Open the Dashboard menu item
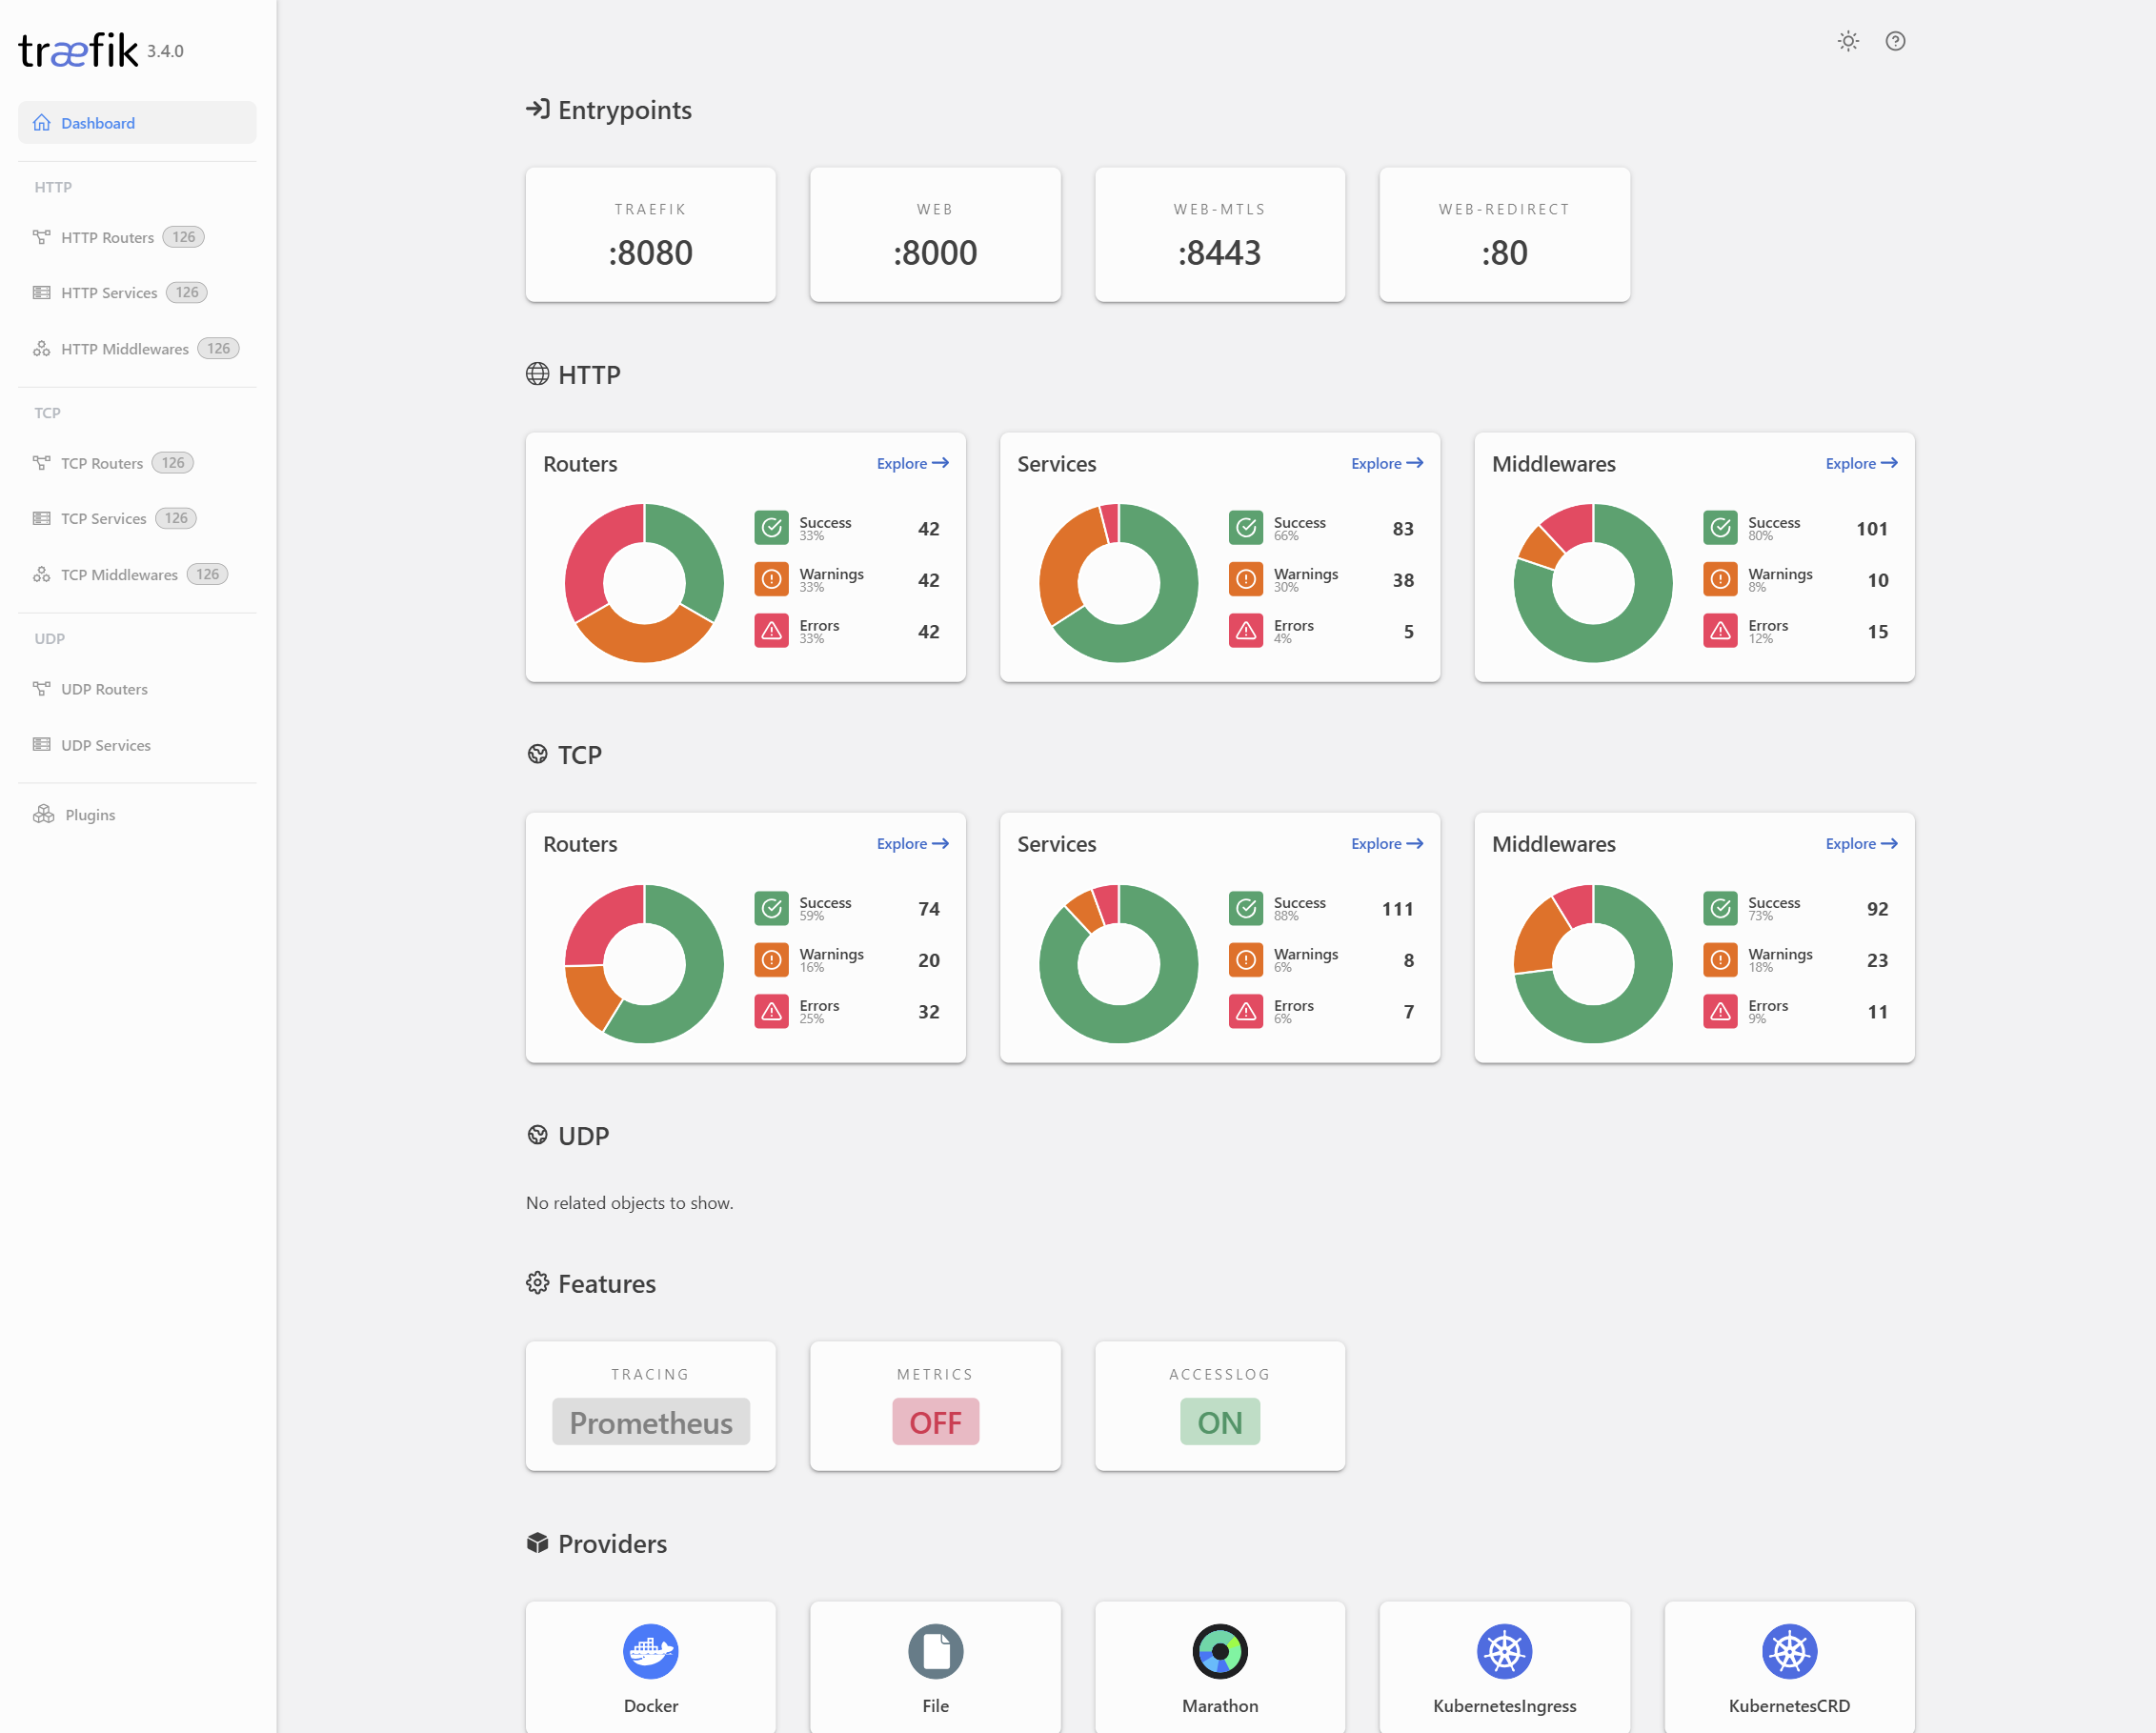Viewport: 2156px width, 1733px height. pyautogui.click(x=97, y=122)
